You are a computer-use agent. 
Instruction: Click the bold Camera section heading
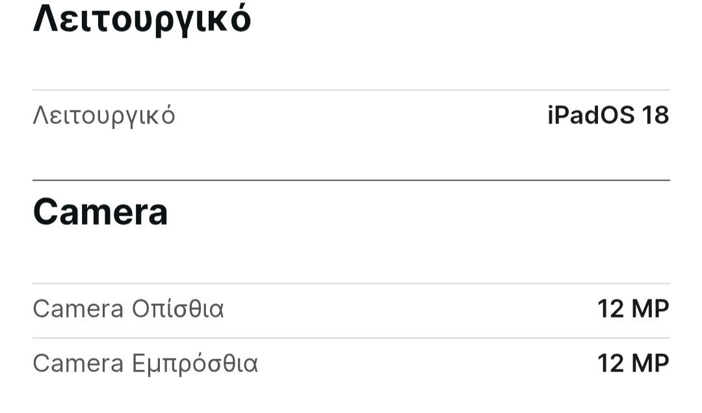(x=100, y=212)
